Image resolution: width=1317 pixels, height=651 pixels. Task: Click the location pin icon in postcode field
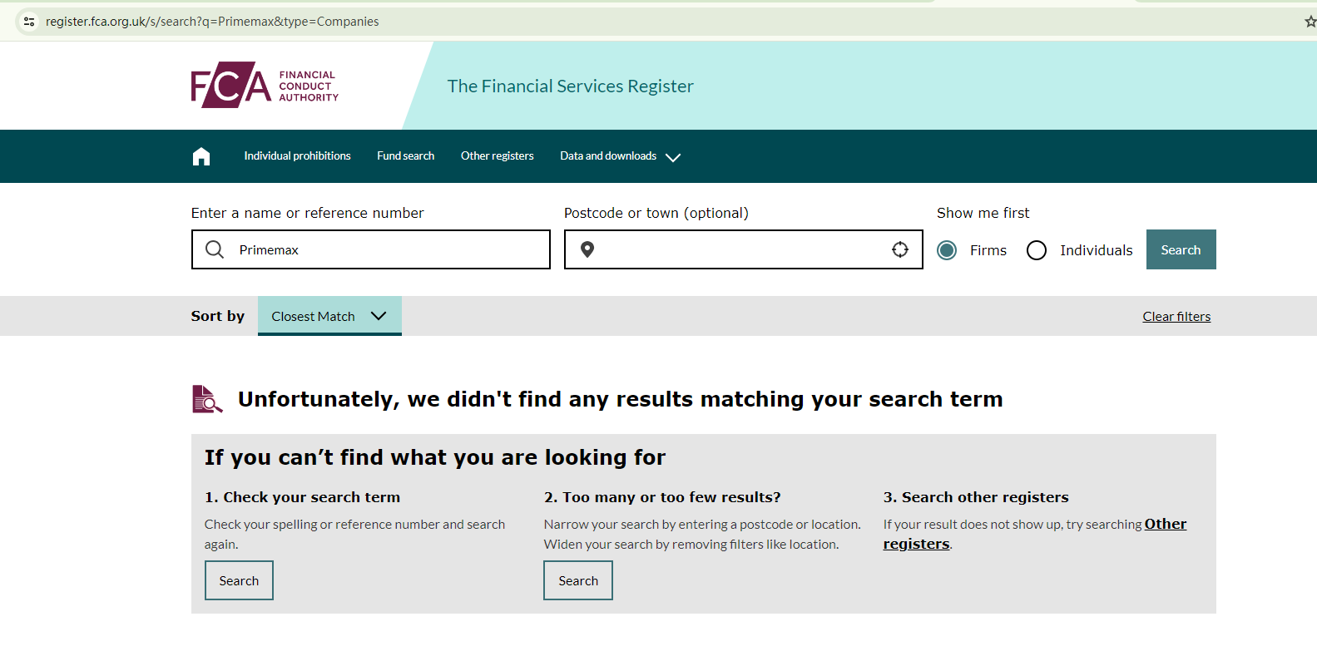pyautogui.click(x=587, y=249)
